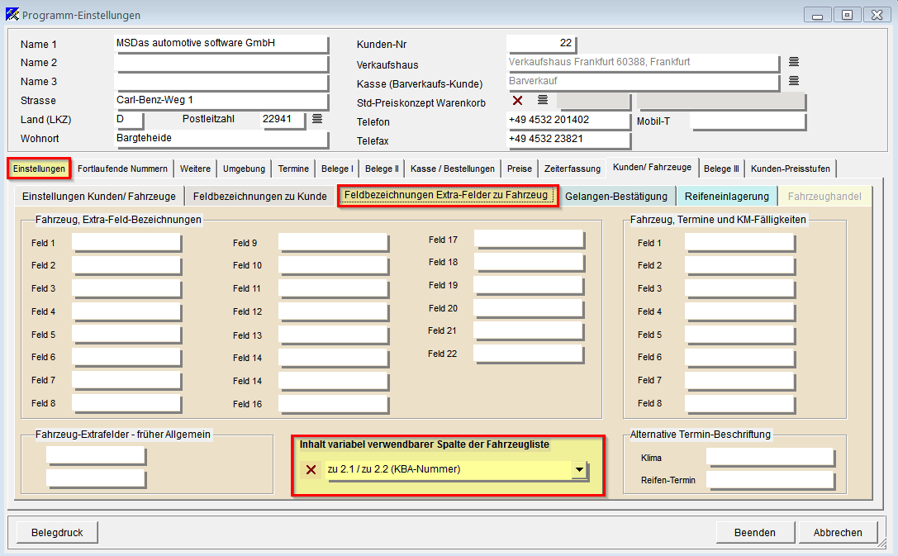Open the Postleitzahl lookup list icon
The width and height of the screenshot is (898, 556).
[317, 118]
